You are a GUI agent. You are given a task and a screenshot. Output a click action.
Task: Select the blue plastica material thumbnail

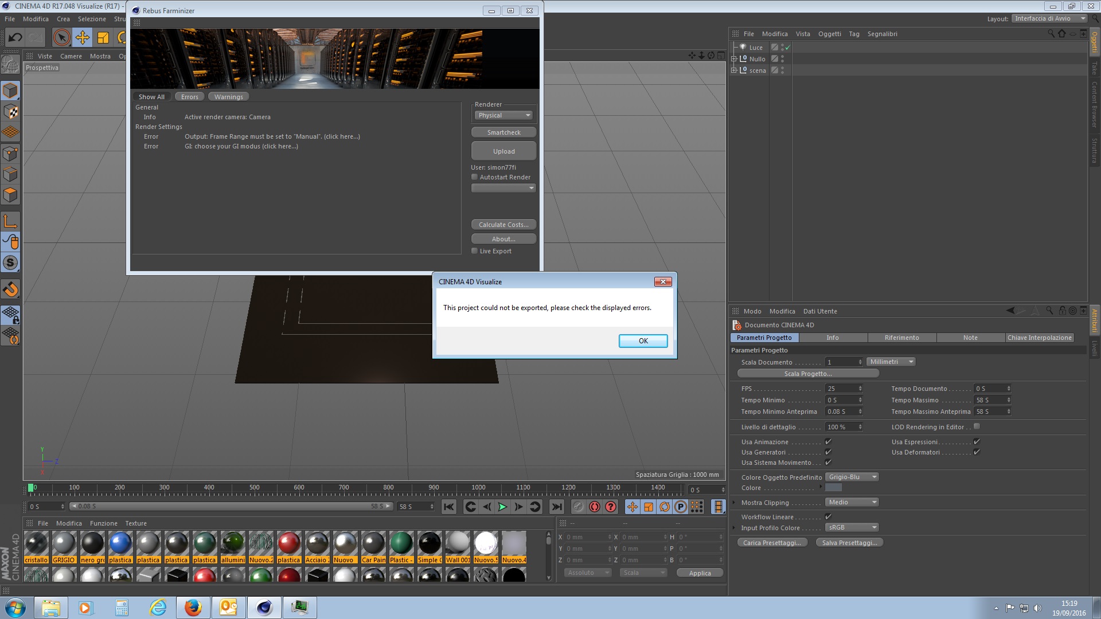120,543
